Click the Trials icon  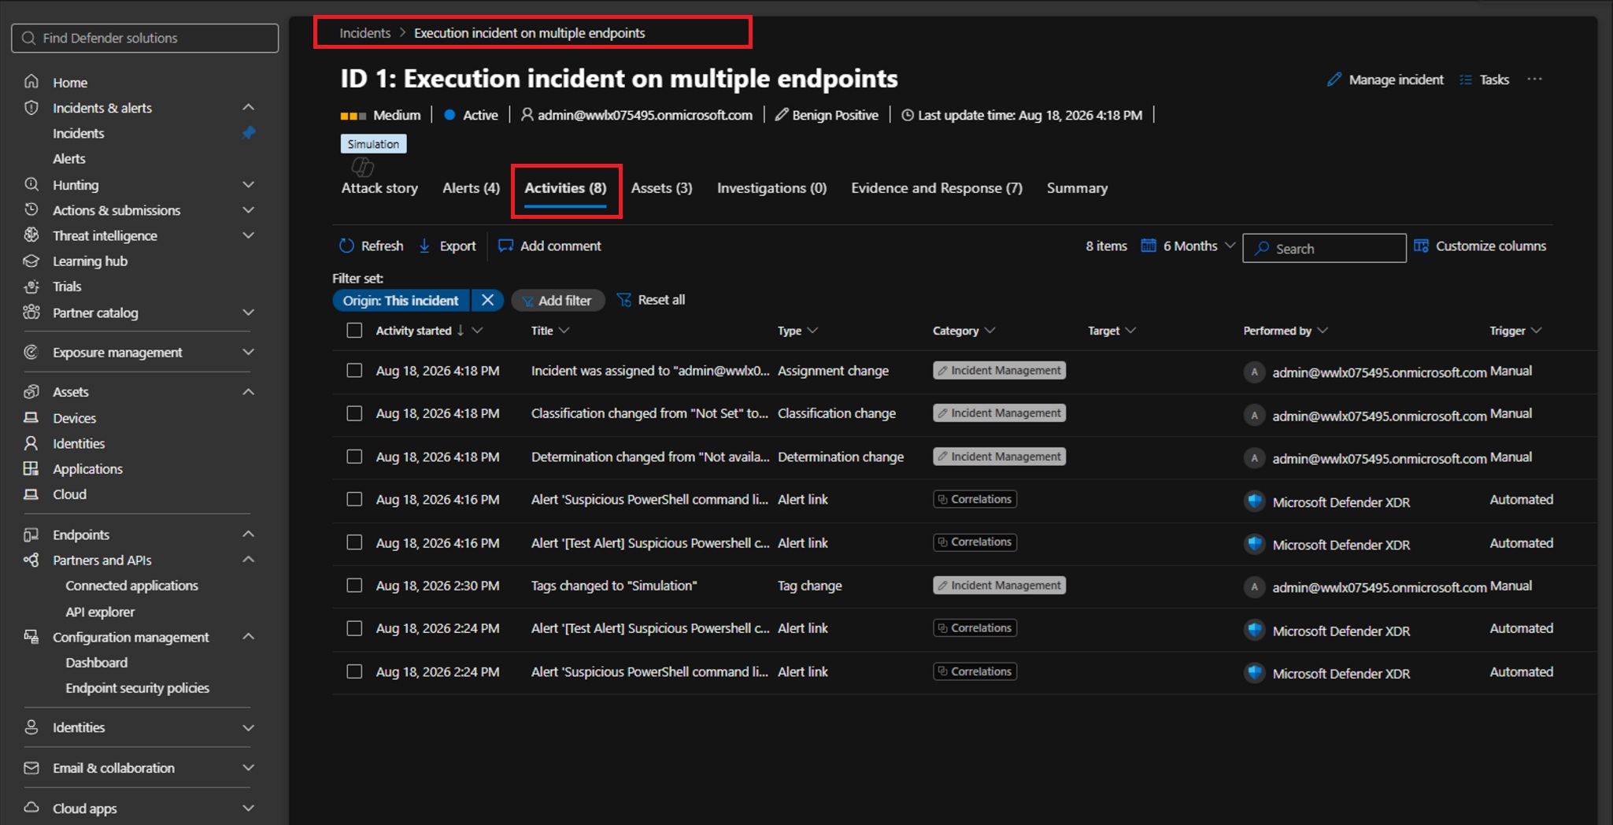(x=31, y=287)
